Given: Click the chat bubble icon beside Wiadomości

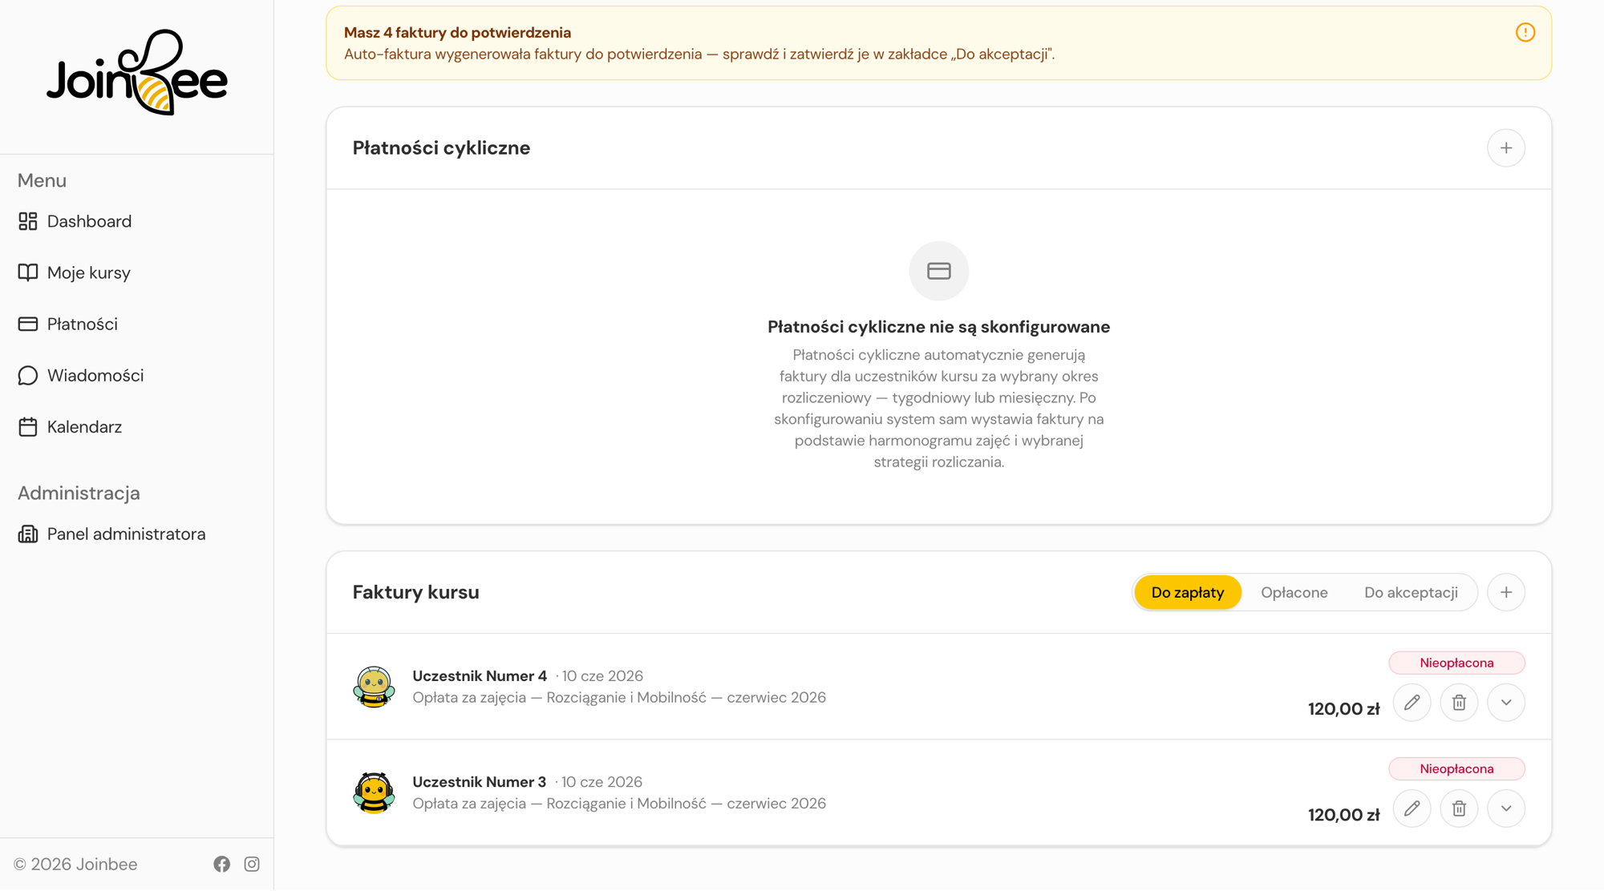Looking at the screenshot, I should click(x=28, y=375).
